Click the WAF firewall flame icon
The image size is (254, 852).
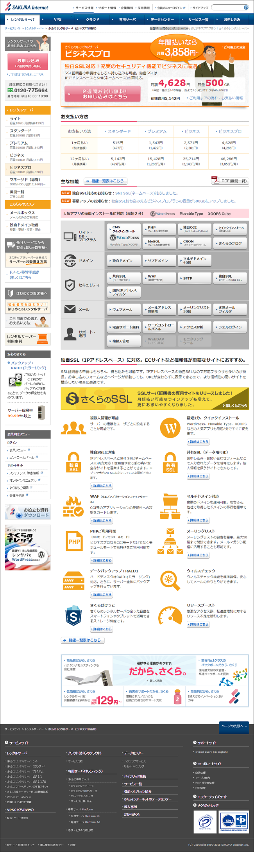click(x=73, y=507)
